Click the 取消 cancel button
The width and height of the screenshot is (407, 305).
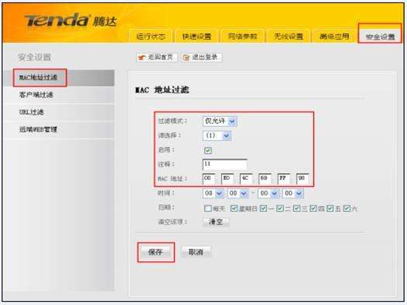pos(196,252)
